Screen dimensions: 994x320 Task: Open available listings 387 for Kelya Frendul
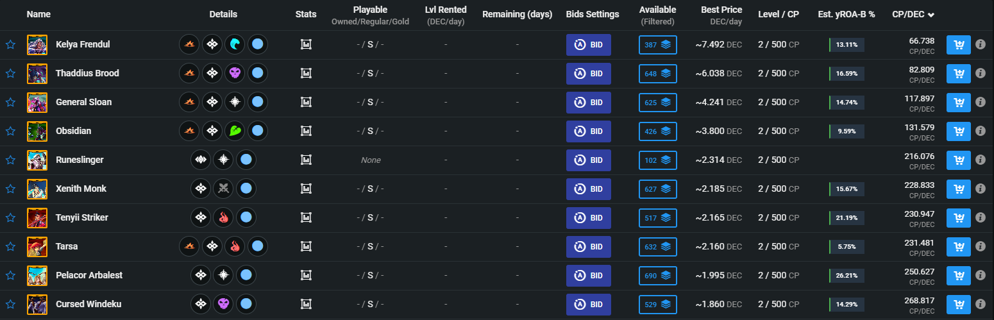pyautogui.click(x=657, y=45)
